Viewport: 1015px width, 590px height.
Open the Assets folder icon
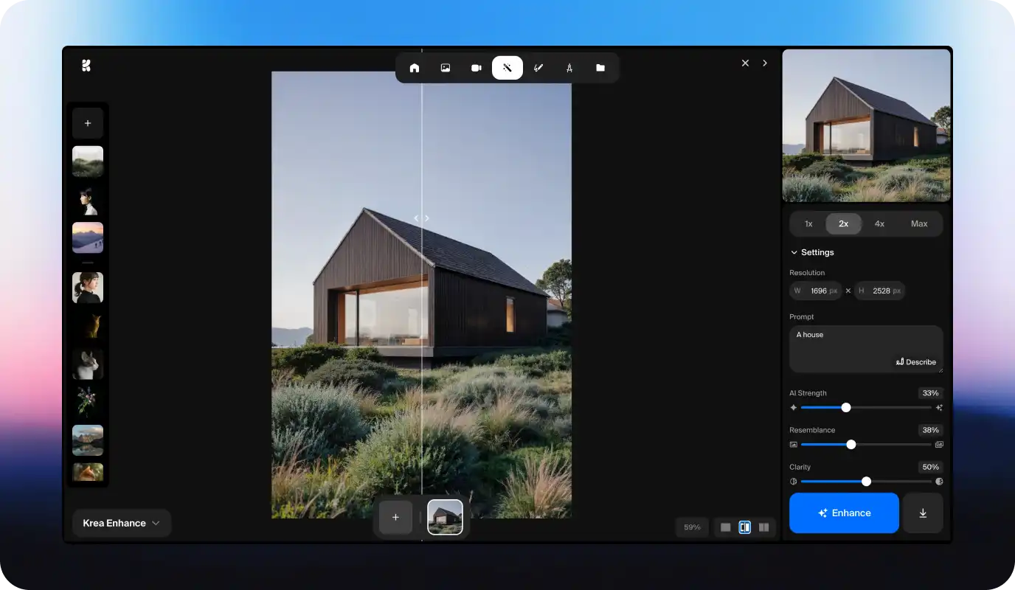pos(600,68)
